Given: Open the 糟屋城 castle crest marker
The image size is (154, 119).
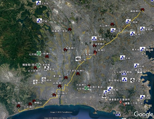Looking at the screenshot, I should coord(47,68).
